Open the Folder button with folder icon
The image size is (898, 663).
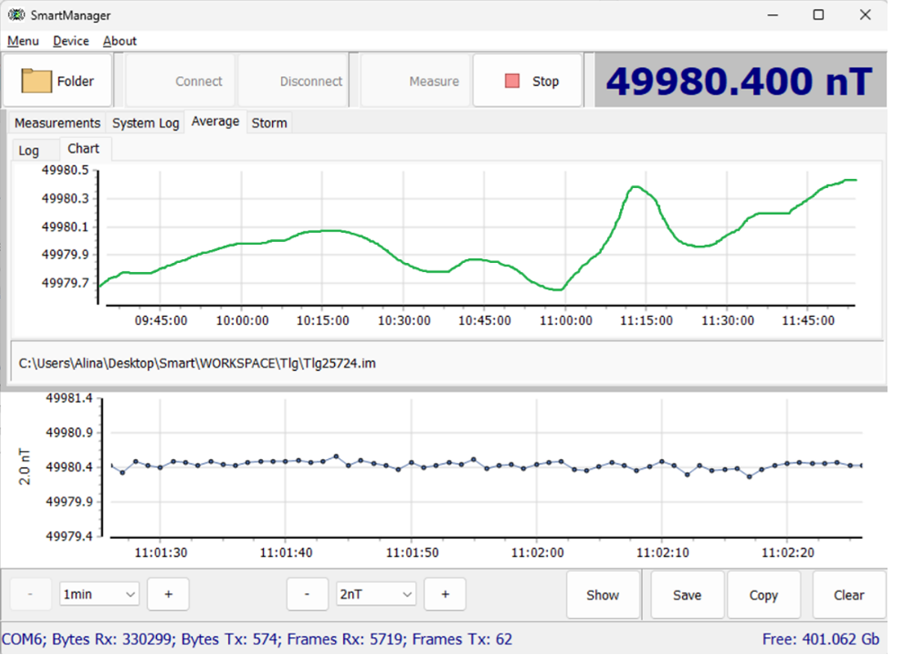point(58,81)
